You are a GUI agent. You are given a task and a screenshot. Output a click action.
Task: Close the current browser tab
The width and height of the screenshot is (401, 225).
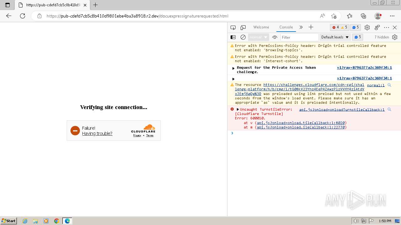[x=85, y=5]
